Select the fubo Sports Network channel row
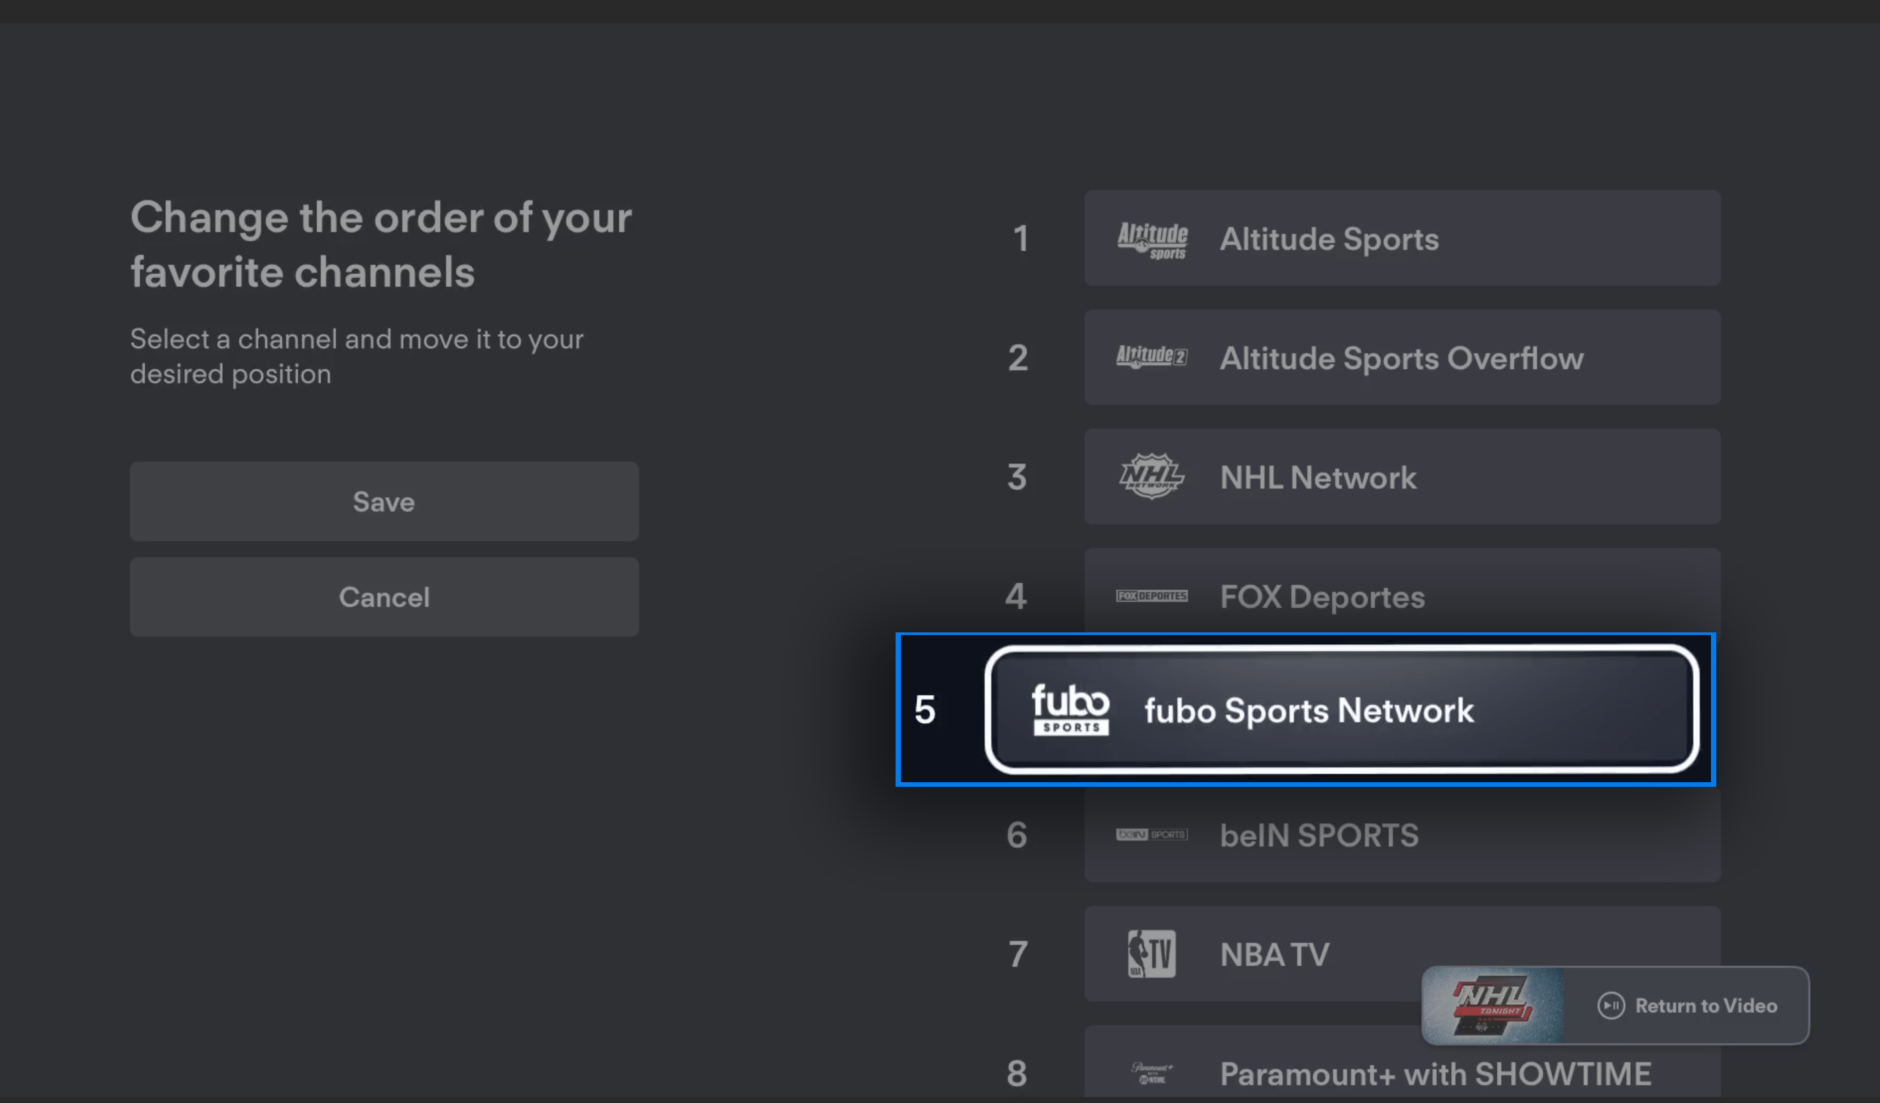The height and width of the screenshot is (1103, 1880). (1341, 709)
